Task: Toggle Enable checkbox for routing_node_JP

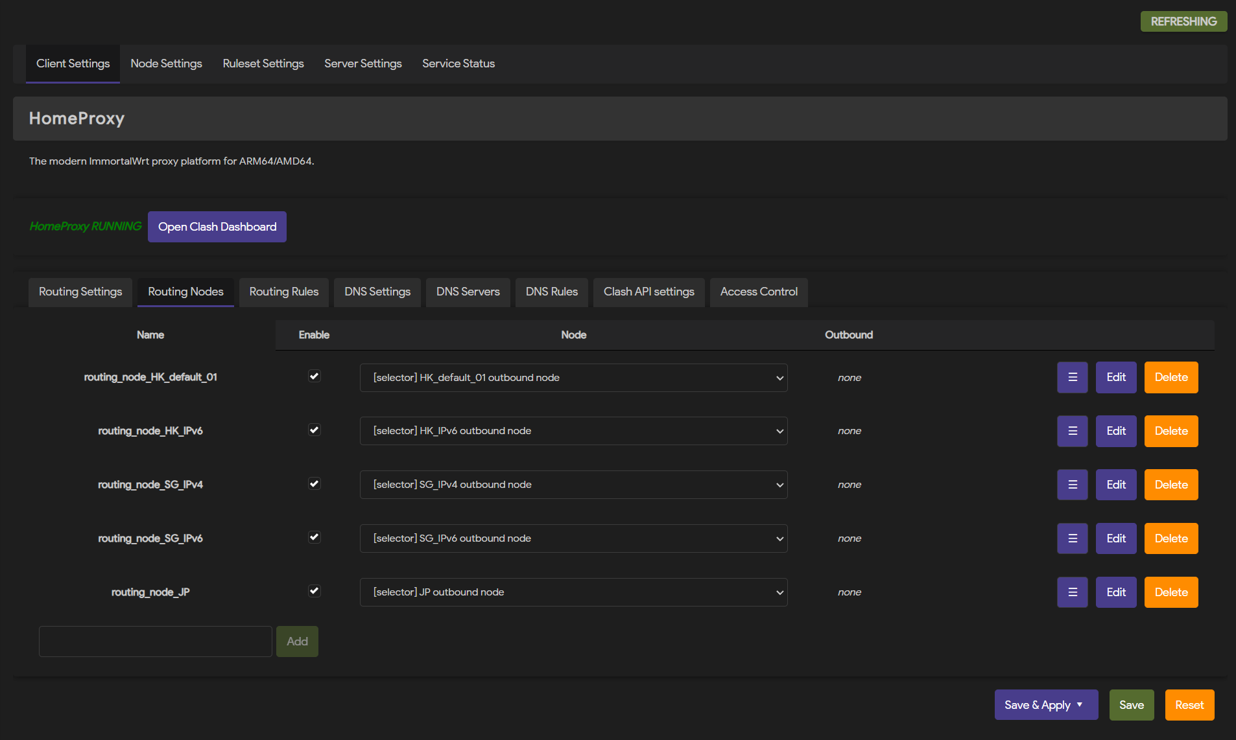Action: 314,592
